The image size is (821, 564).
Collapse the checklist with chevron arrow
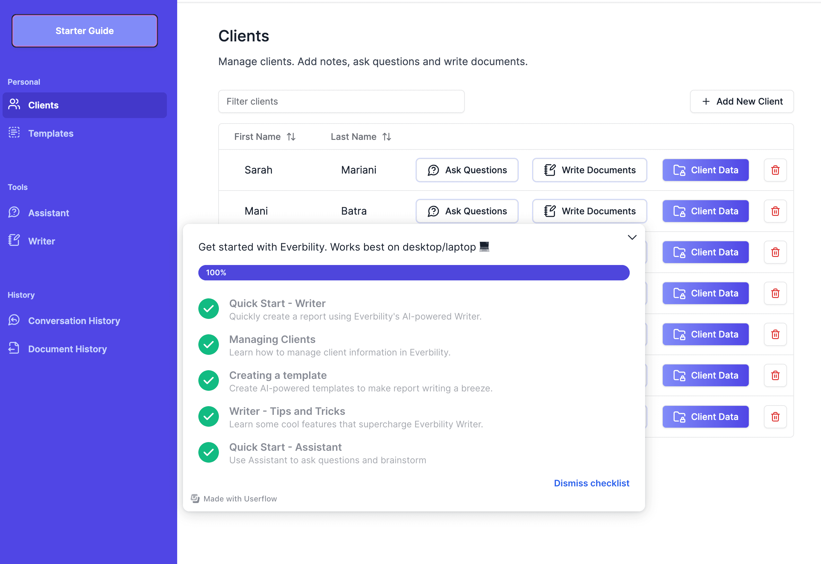tap(632, 237)
